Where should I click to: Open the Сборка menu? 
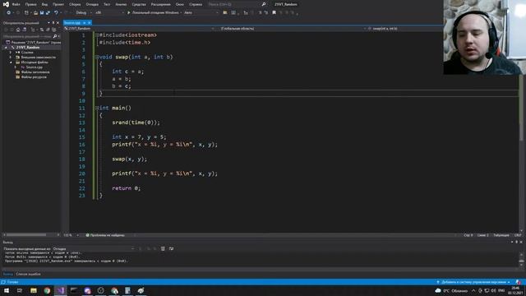(75, 4)
